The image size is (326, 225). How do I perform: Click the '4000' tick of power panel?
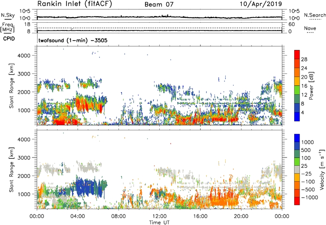point(24,56)
